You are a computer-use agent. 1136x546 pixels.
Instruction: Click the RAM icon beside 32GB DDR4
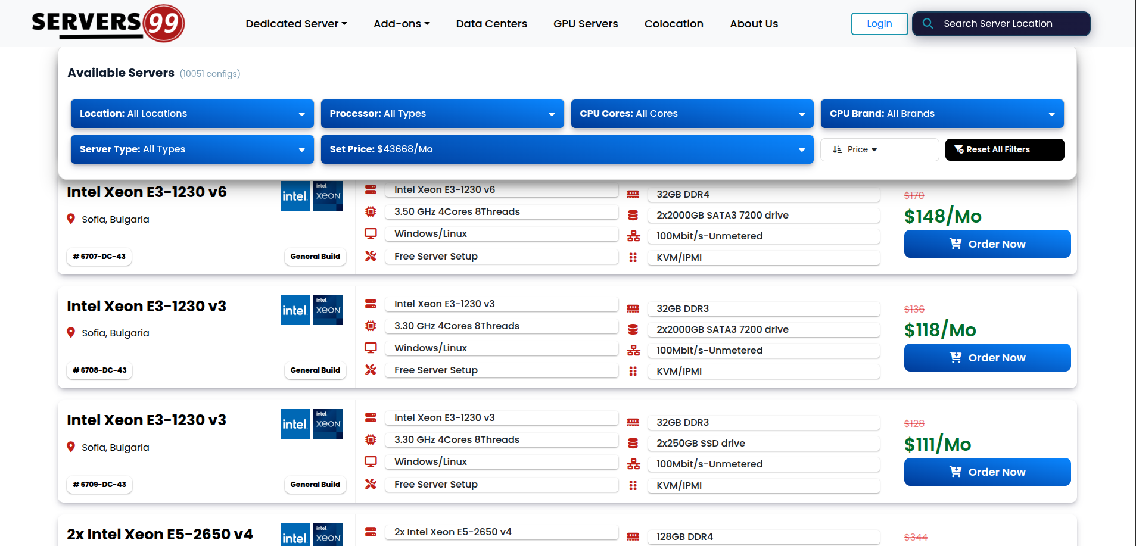[633, 194]
